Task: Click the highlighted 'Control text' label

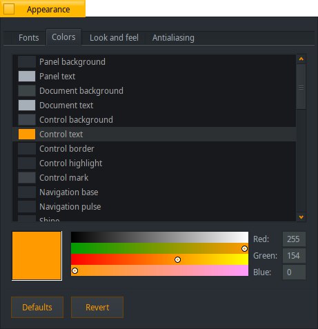Action: click(61, 134)
